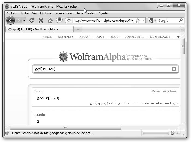Go to the Firefox home page icon
This screenshot has width=191, height=142.
pyautogui.click(x=50, y=20)
